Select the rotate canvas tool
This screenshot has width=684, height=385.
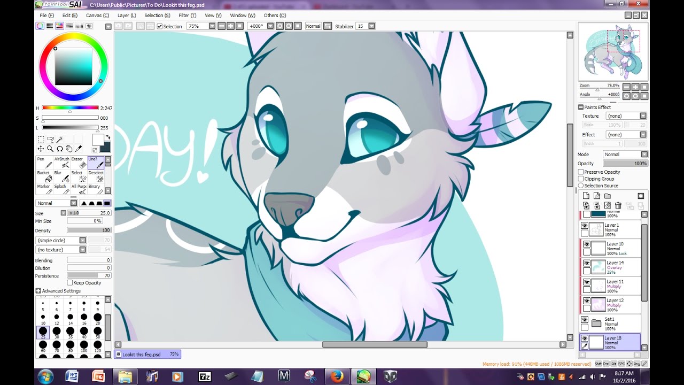pos(60,149)
